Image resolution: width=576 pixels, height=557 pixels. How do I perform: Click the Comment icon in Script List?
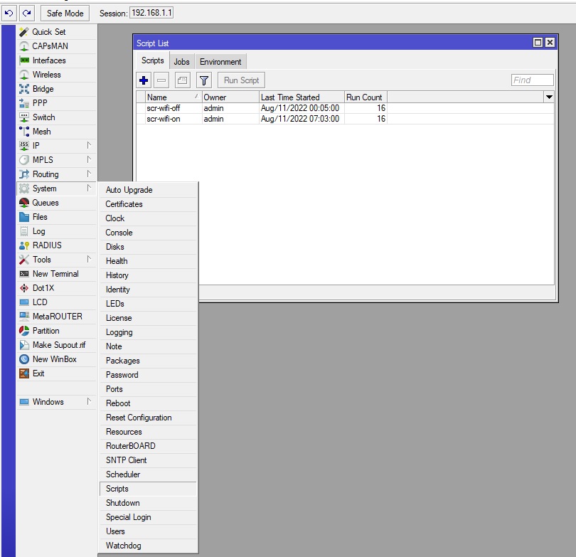pyautogui.click(x=182, y=80)
